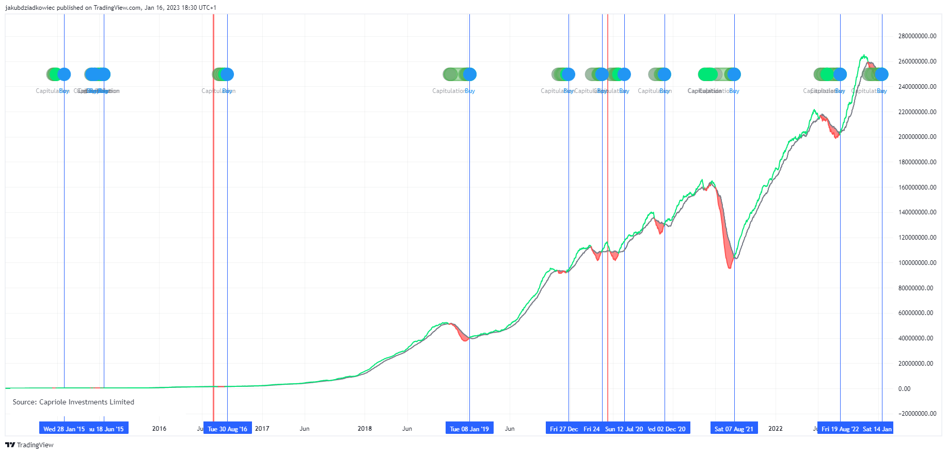Select the 'Tue 08 Jan '19' date label
This screenshot has height=454, width=947.
point(469,429)
